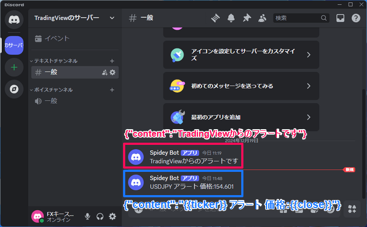Image resolution: width=367 pixels, height=227 pixels.
Task: Click chevron on 最初のアプリを追加 card
Action: pos(309,117)
